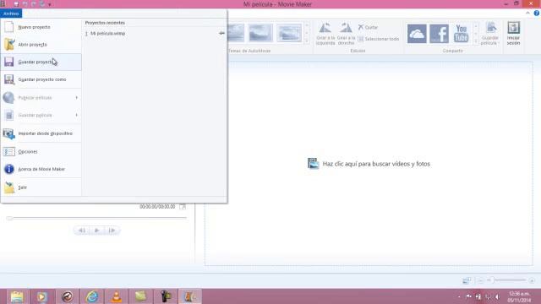Expand the AutoMovie themes gallery arrow

pos(307,41)
